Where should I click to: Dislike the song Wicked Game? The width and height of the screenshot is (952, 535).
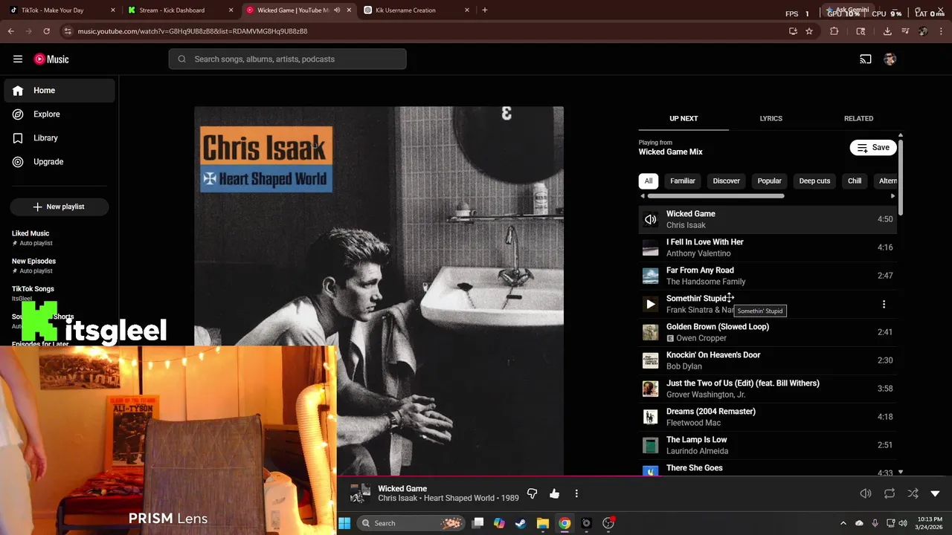532,493
